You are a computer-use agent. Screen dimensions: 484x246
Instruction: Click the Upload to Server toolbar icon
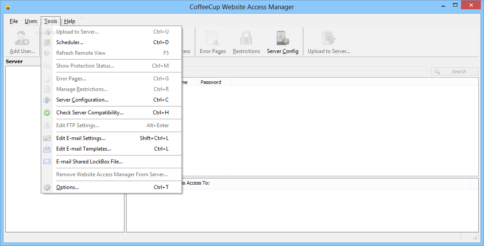pos(329,38)
